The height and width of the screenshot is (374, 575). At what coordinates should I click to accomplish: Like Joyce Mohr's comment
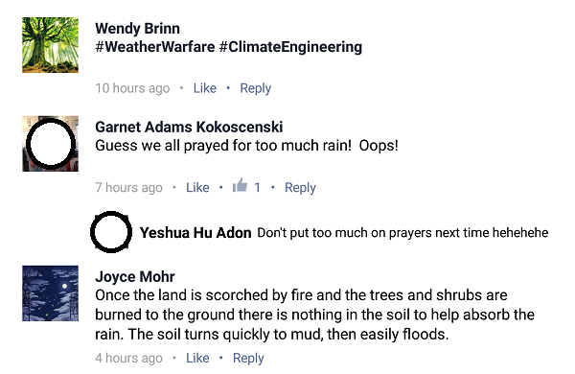pyautogui.click(x=197, y=358)
